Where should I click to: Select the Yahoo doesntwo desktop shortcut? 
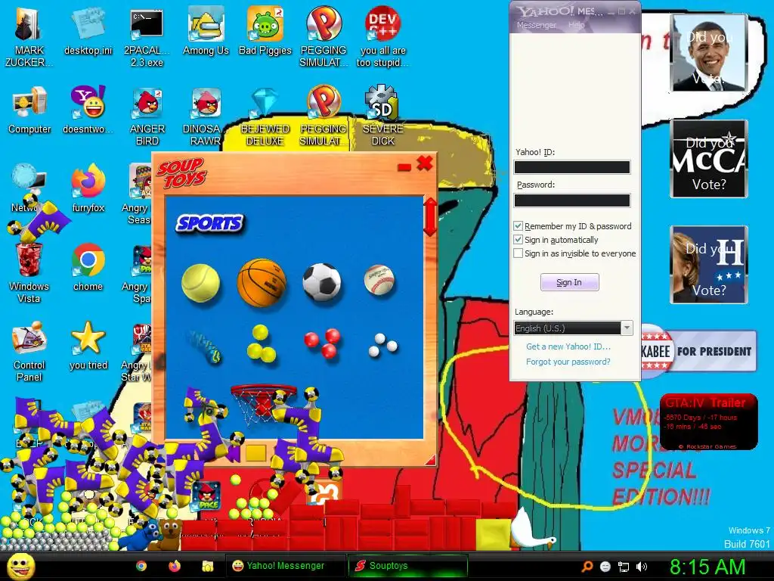click(x=88, y=110)
